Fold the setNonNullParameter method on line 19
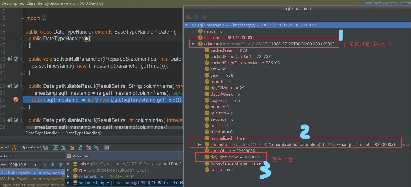The height and width of the screenshot is (187, 411). pyautogui.click(x=23, y=59)
